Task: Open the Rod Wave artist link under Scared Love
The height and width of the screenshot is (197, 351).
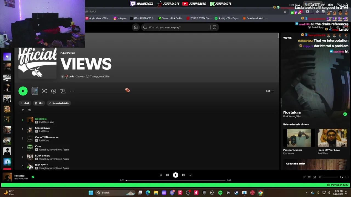Action: pos(44,131)
